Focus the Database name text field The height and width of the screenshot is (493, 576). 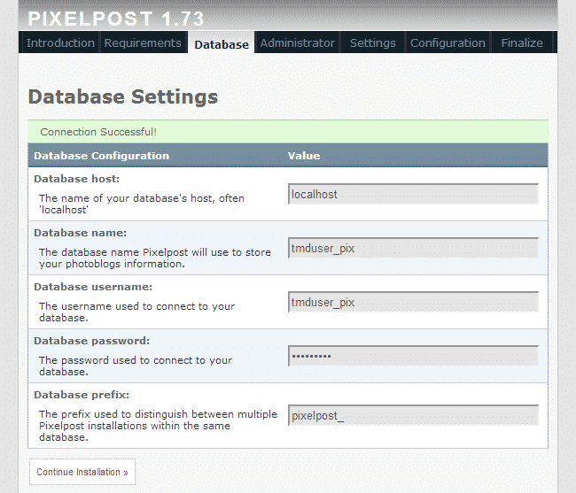413,249
